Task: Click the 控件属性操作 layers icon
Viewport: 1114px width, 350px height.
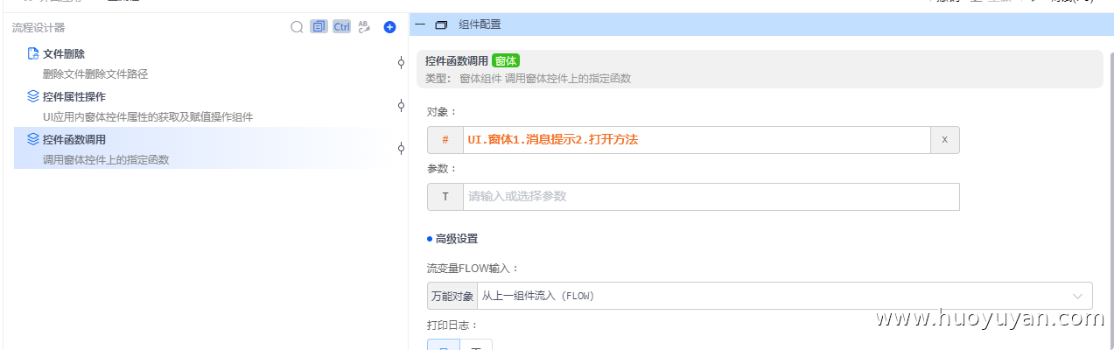Action: pos(33,96)
